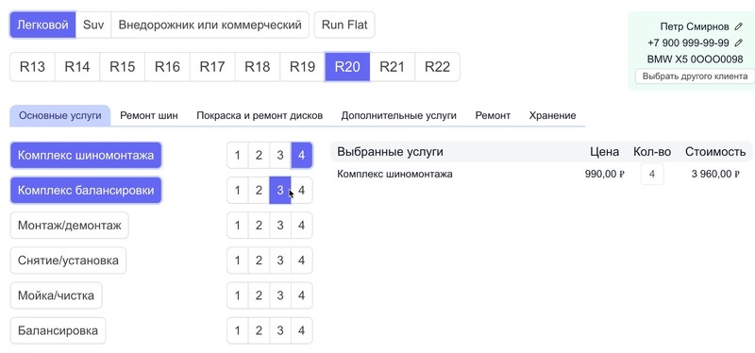Toggle Комплекс шиномонтажа service
Screen dimensions: 755x353
[x=86, y=156]
